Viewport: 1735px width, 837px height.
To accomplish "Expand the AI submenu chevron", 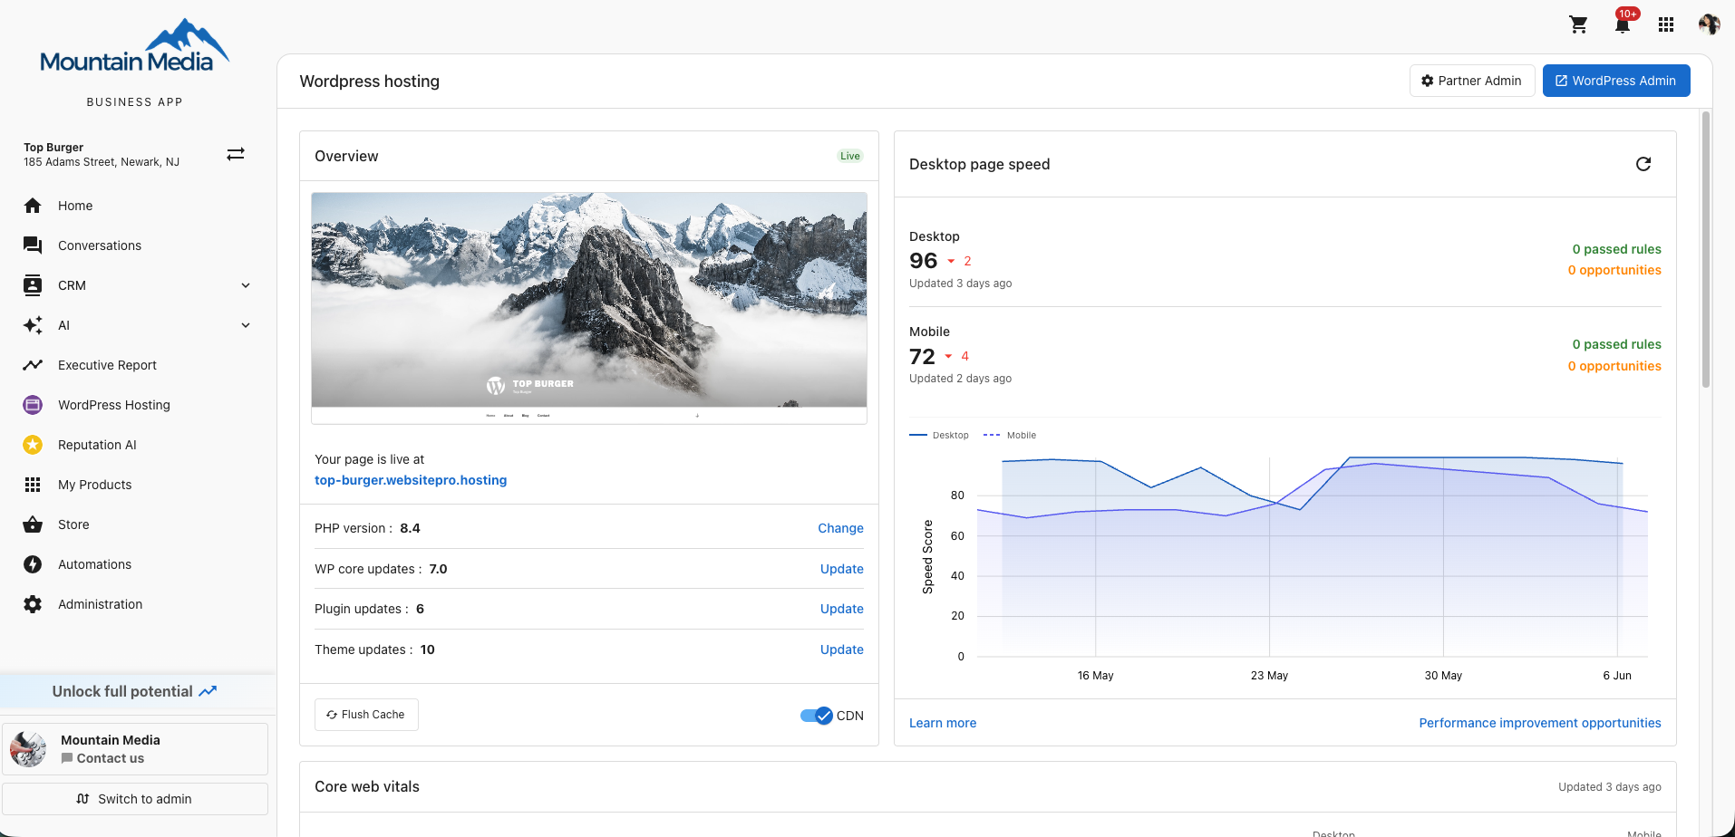I will [246, 325].
